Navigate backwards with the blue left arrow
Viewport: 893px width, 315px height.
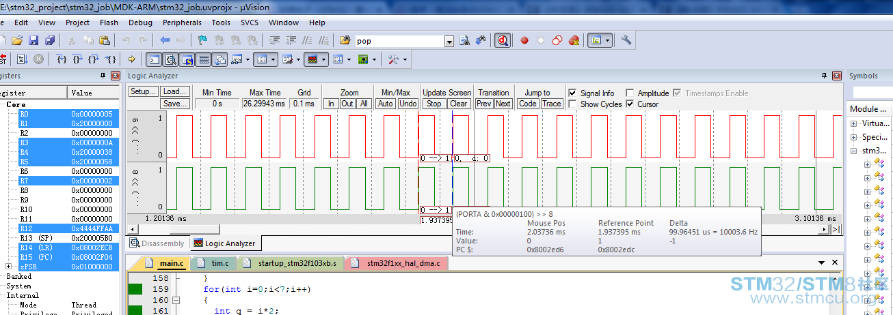(x=165, y=41)
